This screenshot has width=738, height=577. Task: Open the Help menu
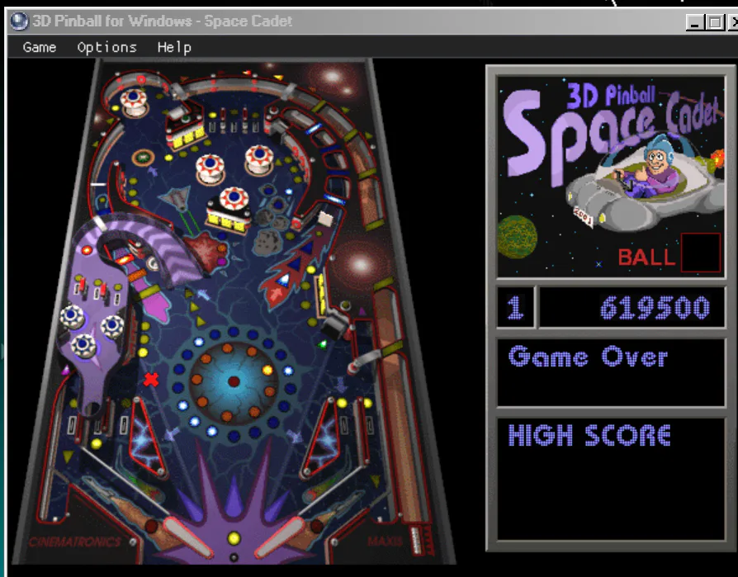tap(174, 48)
